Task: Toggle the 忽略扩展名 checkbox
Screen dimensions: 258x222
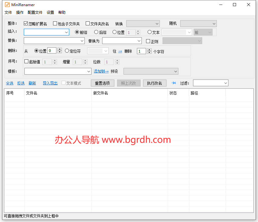Action: click(x=26, y=24)
